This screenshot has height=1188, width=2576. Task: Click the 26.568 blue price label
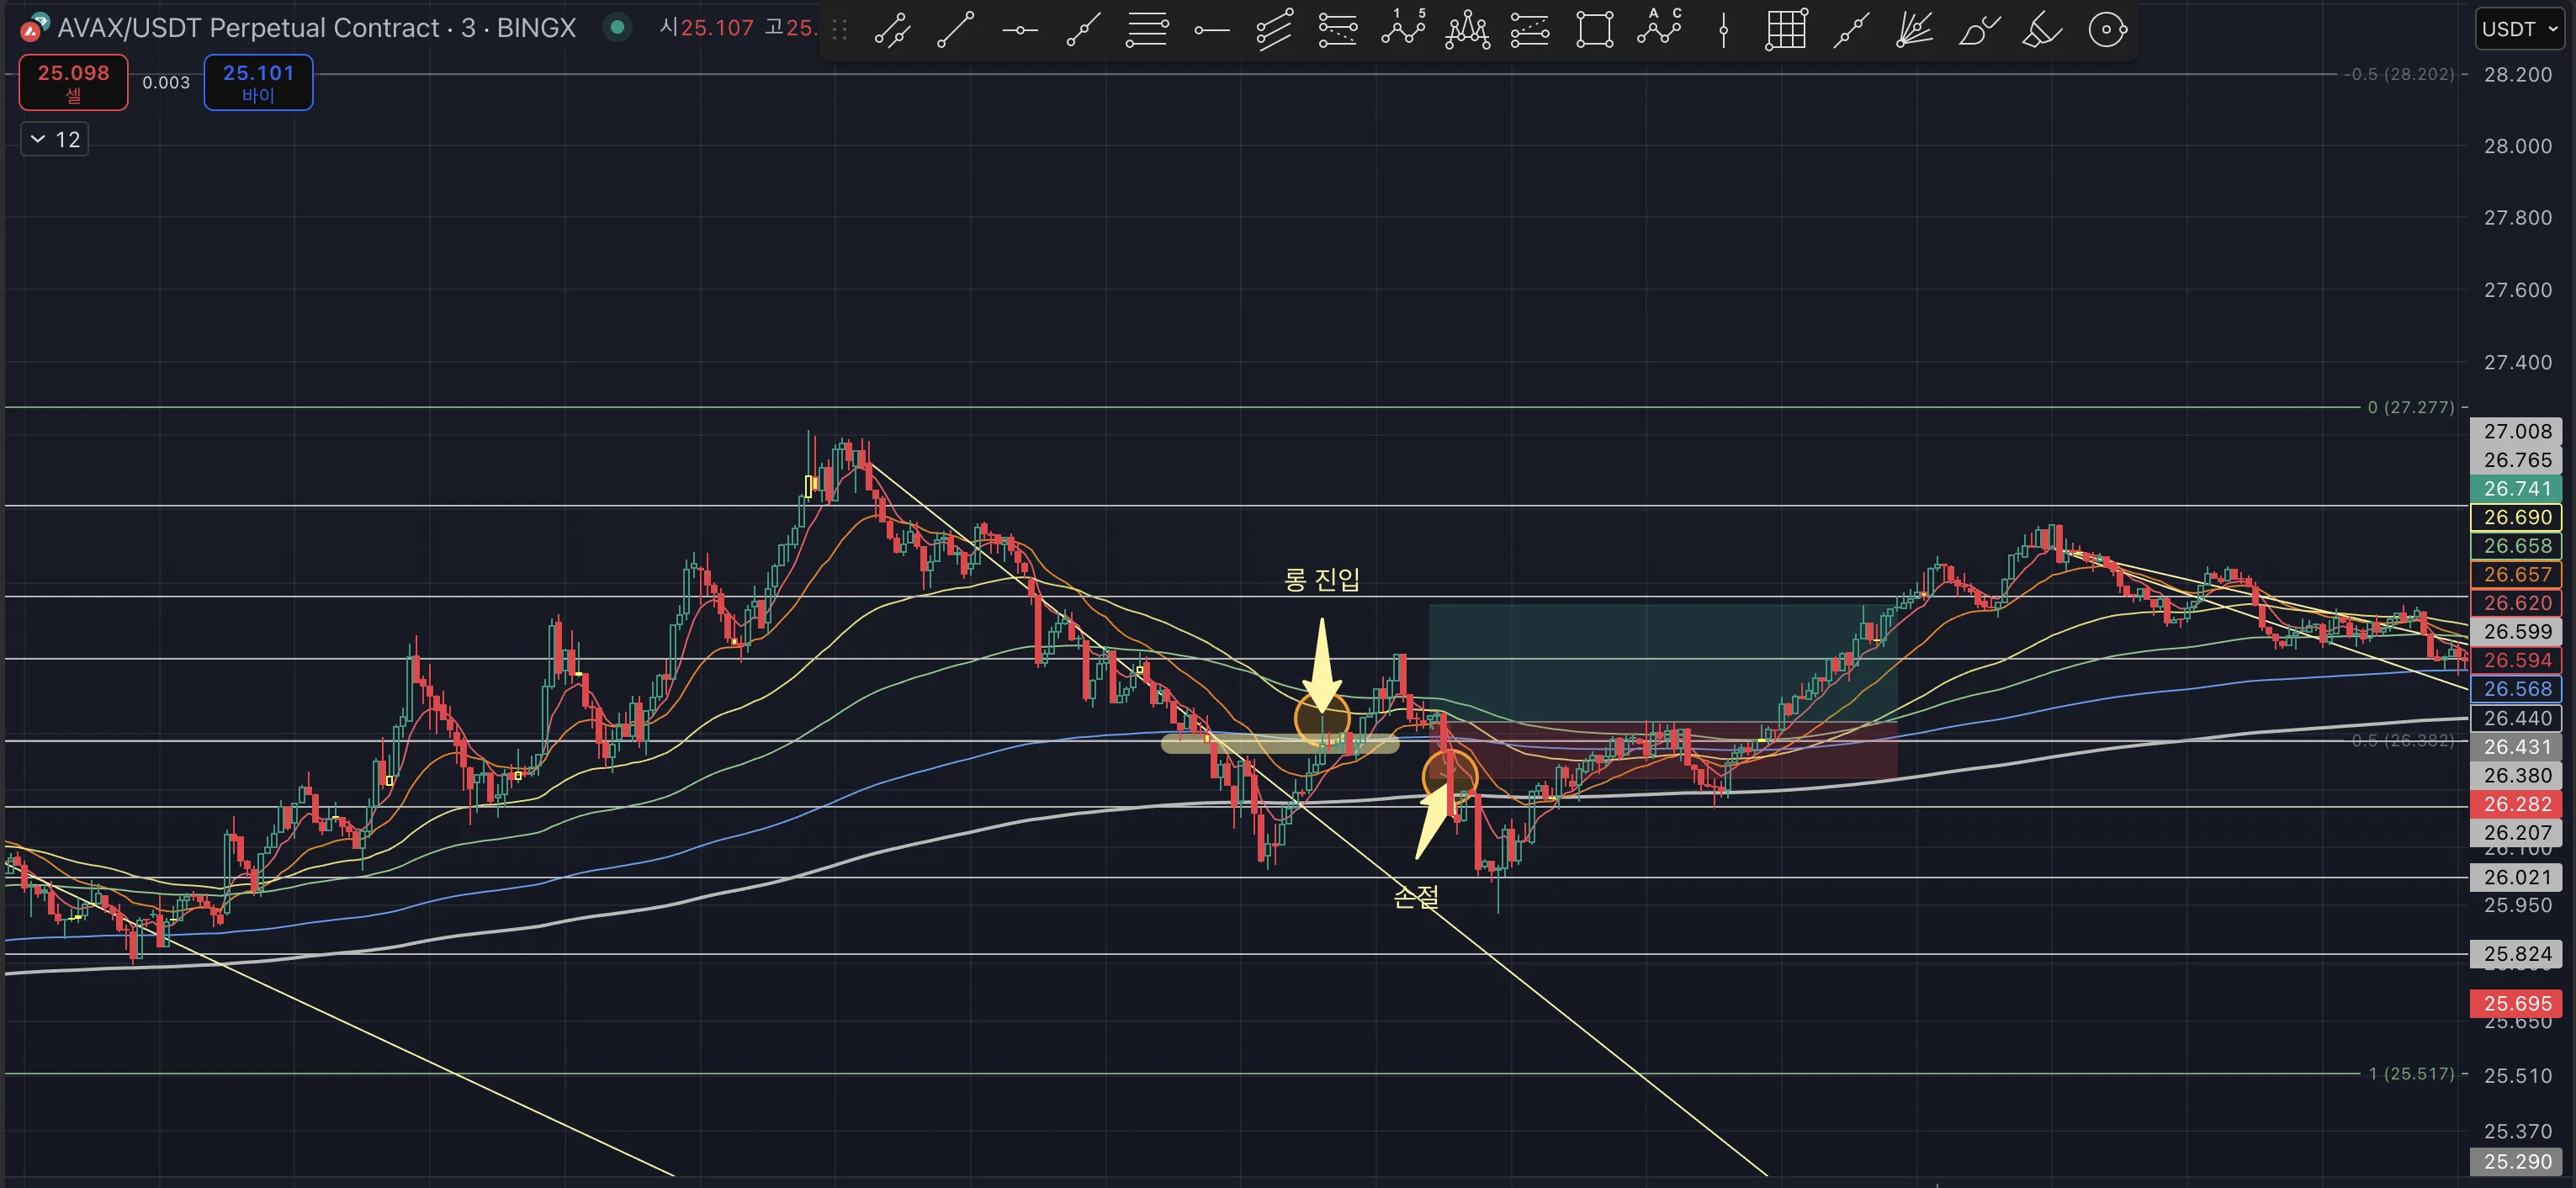click(x=2516, y=688)
